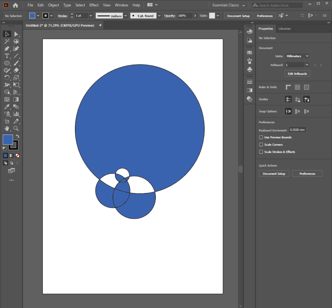The width and height of the screenshot is (332, 308).
Task: Check the Scale Corners option
Action: [261, 145]
